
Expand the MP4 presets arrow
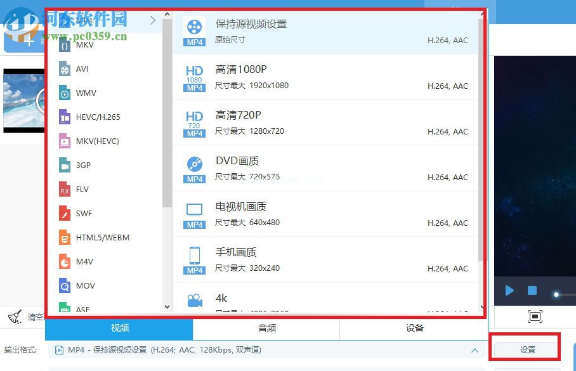152,20
